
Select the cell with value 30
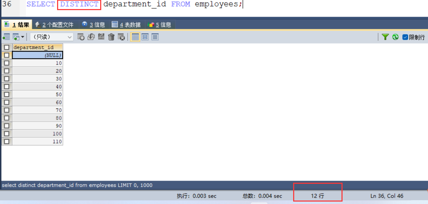[37, 79]
